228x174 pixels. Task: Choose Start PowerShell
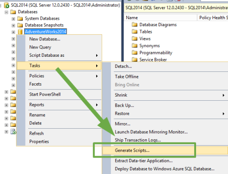[59, 94]
